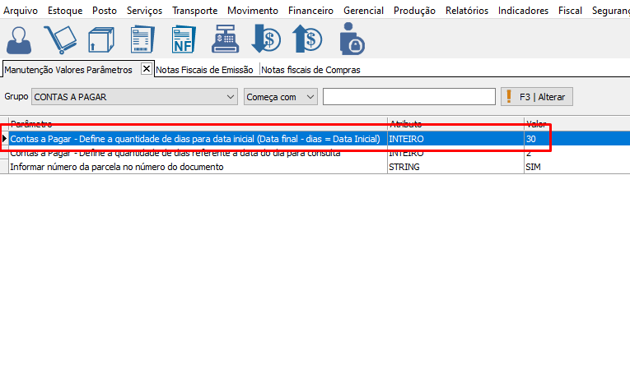Click the row indicator arrow of selected row
This screenshot has width=630, height=387.
click(x=4, y=139)
